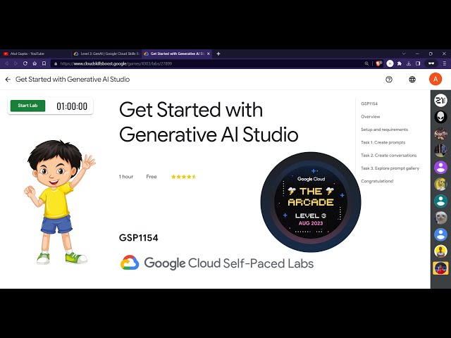This screenshot has width=451, height=338.
Task: Switch to the Level 3: GenAI tab
Action: [x=106, y=54]
